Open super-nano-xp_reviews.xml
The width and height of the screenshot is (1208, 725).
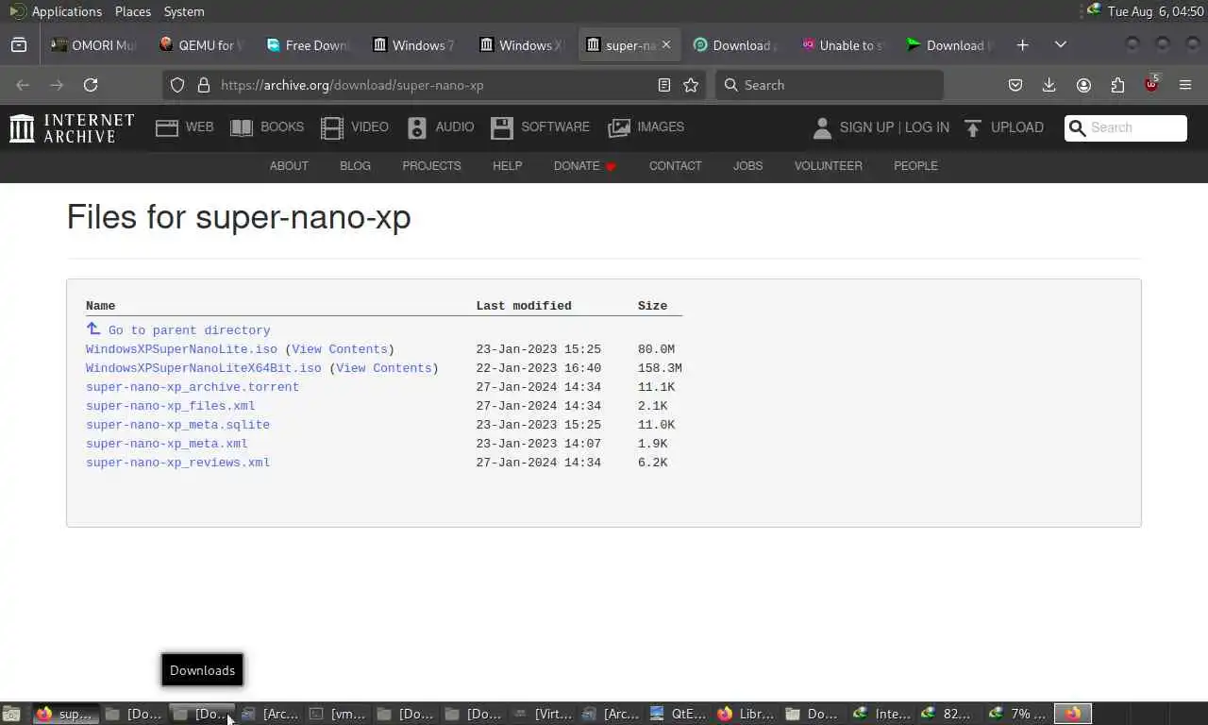pyautogui.click(x=177, y=463)
